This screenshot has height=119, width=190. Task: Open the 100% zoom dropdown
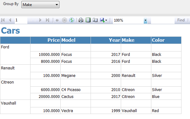coord(146,20)
